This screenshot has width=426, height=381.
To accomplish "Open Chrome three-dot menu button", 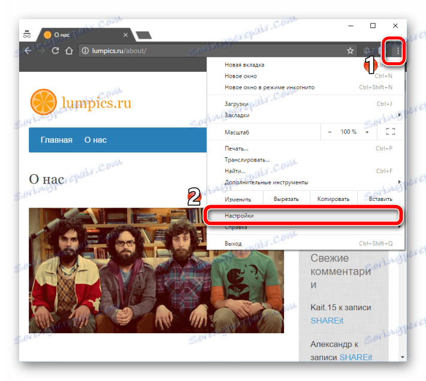I will click(397, 51).
